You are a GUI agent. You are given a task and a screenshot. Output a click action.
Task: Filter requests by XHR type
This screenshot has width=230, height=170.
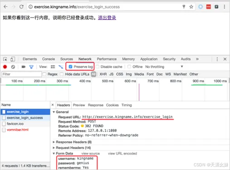click(103, 74)
